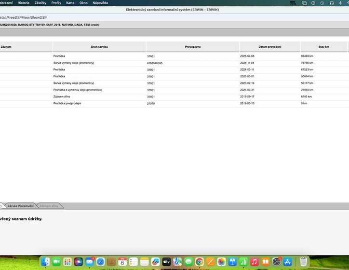Open Trash in the dock
This screenshot has width=349, height=270.
[x=303, y=262]
